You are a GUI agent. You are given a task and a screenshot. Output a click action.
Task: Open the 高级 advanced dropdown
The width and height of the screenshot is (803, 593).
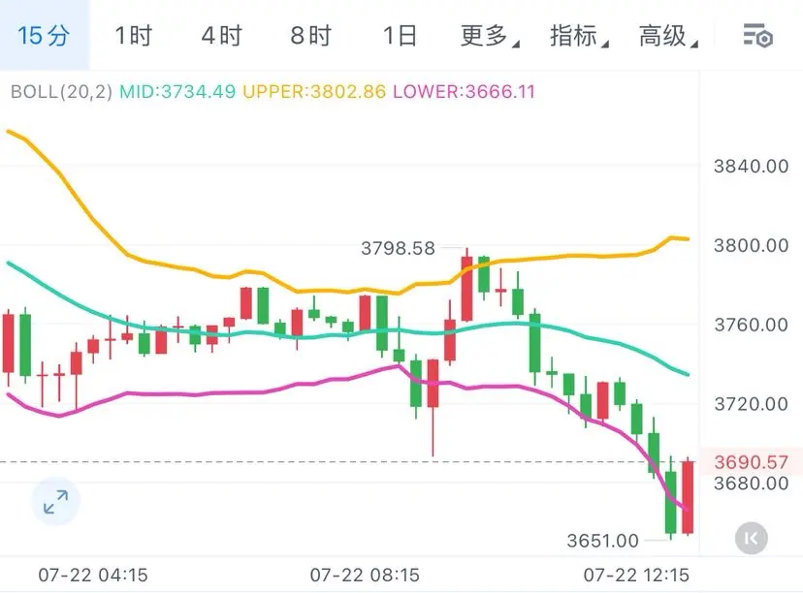pyautogui.click(x=668, y=36)
